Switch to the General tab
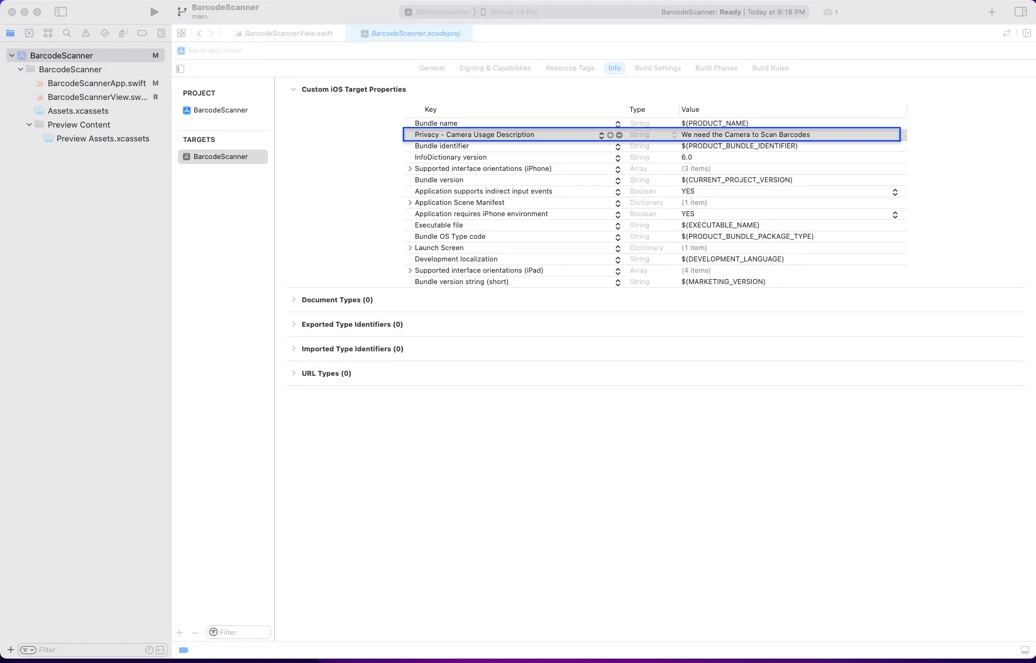The image size is (1036, 663). [432, 68]
